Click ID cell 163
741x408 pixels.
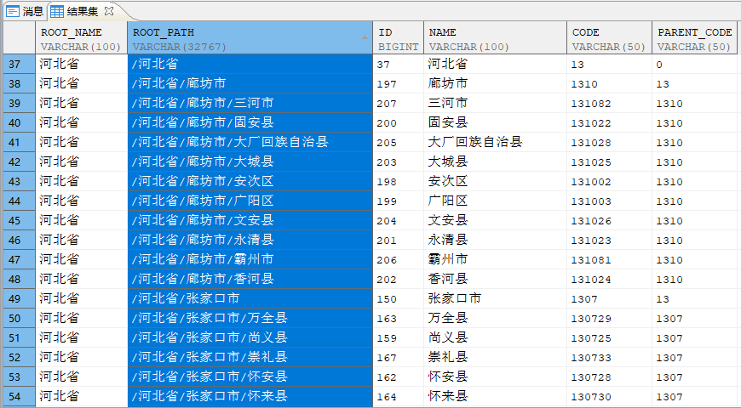tap(399, 319)
